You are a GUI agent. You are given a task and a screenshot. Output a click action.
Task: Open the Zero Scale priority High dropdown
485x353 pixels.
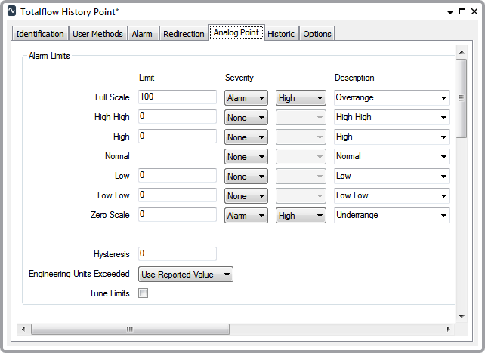coord(301,215)
